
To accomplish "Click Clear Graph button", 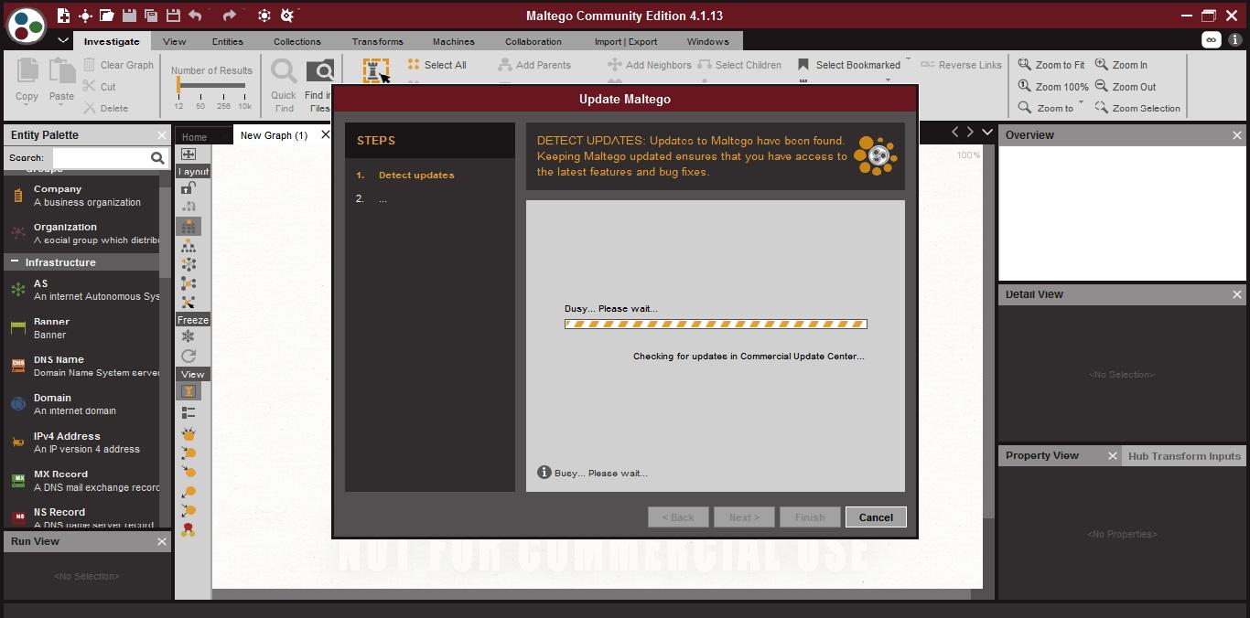I will coord(118,65).
